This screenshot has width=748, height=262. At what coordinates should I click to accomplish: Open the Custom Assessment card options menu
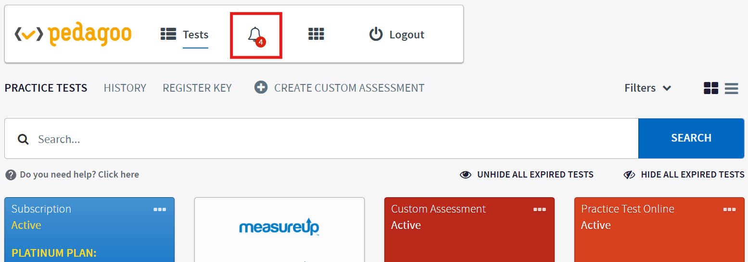tap(540, 209)
